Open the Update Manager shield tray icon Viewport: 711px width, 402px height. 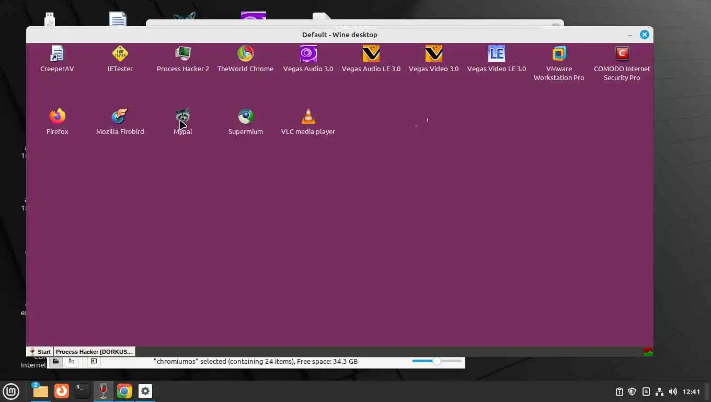[x=632, y=392]
